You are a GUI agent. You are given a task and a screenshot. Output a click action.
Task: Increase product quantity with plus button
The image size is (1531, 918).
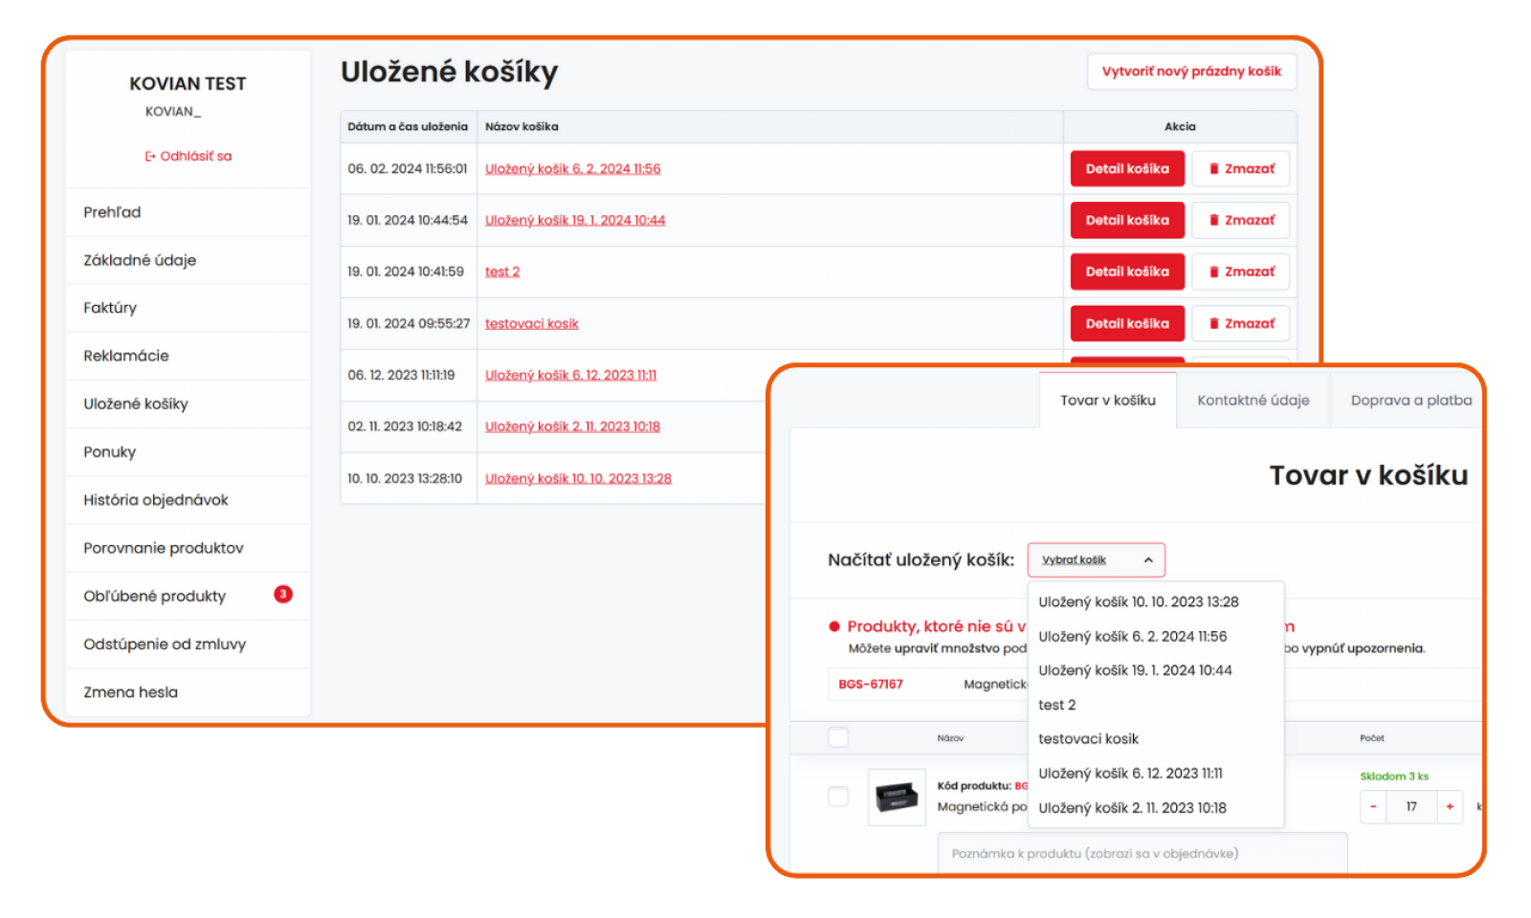pos(1450,807)
